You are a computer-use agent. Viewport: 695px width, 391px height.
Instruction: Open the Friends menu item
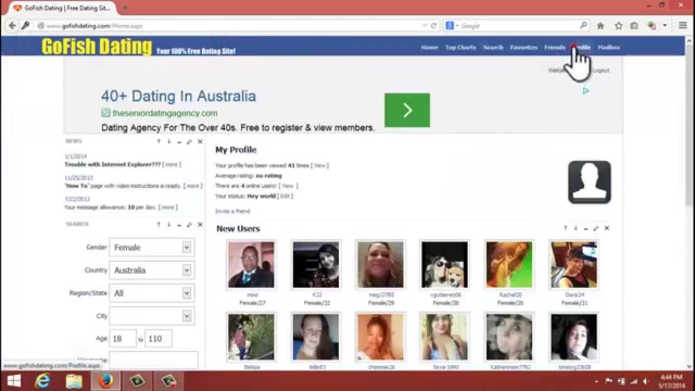(x=554, y=47)
